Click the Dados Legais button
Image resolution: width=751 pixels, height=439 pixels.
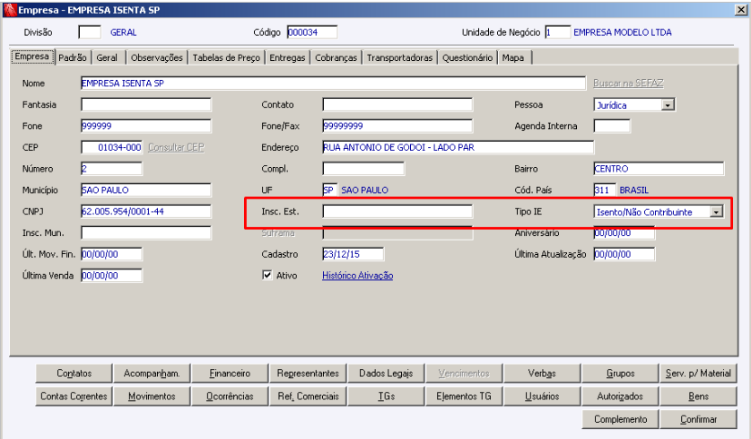pos(386,373)
